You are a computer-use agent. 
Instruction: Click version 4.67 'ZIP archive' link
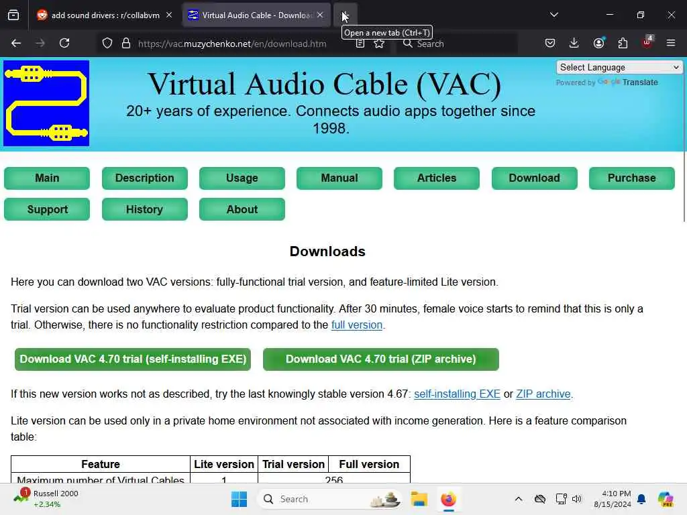point(543,394)
